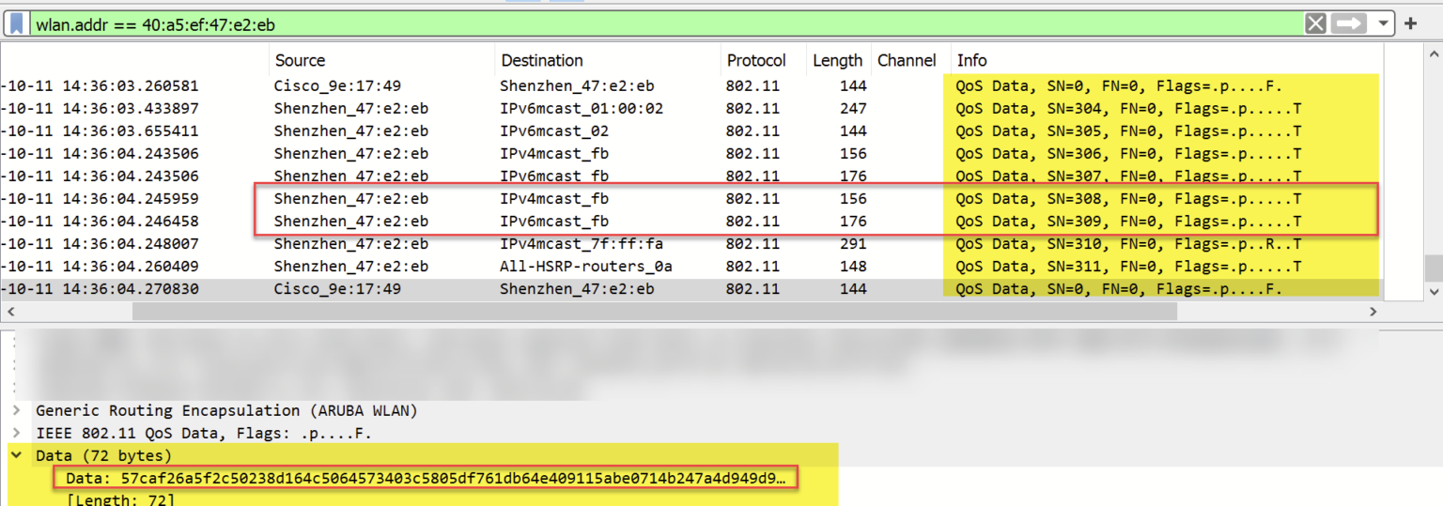Sort by the Protocol column header
The image size is (1443, 506).
point(756,60)
